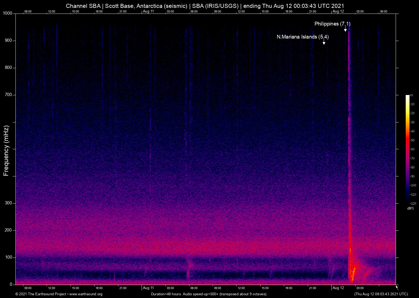Click the dBFS unit label under color scale
Image resolution: width=419 pixels, height=298 pixels.
pyautogui.click(x=410, y=208)
